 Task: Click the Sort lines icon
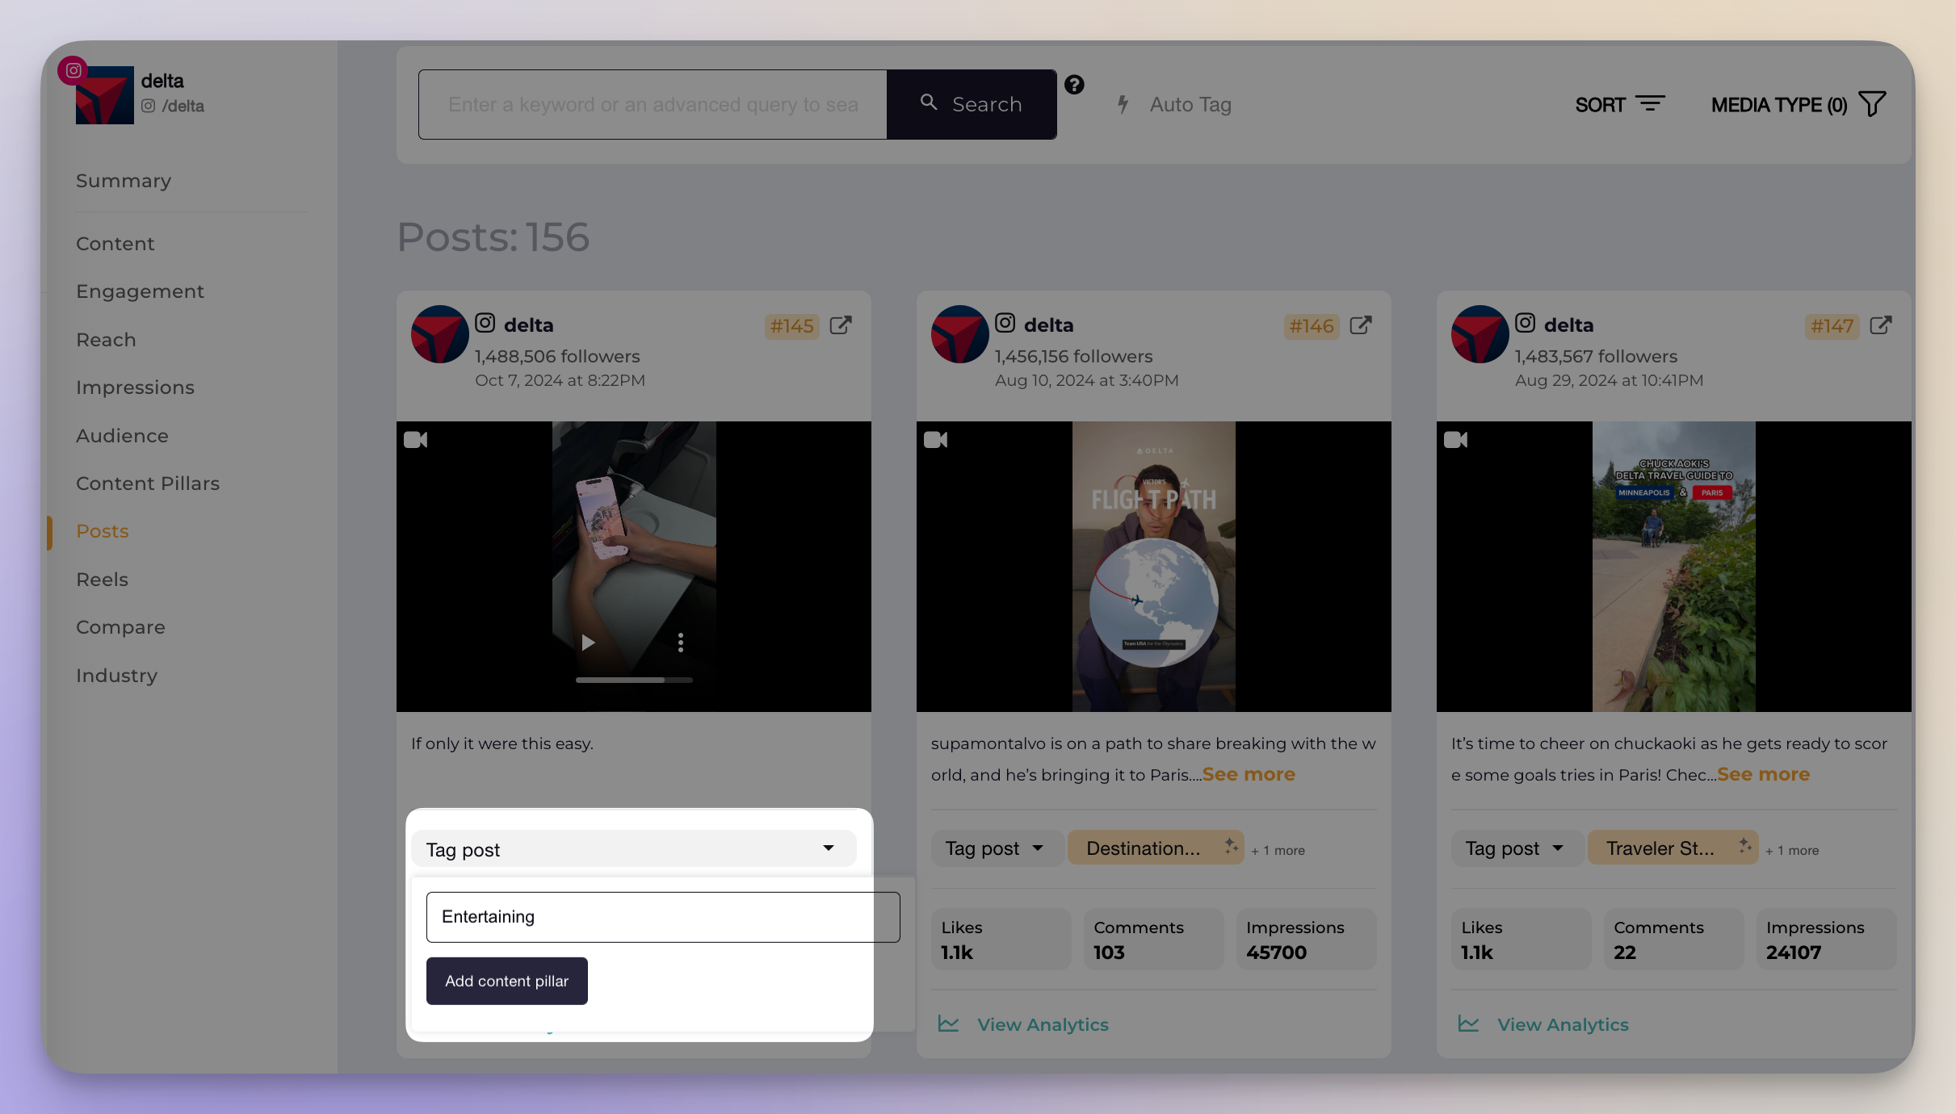[1650, 104]
